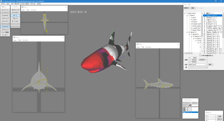This screenshot has height=121, width=224.
Task: Select 3Dモデル編集 history entry
Action: [190, 105]
